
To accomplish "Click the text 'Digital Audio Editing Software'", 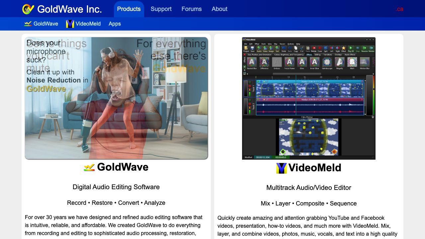I will (x=116, y=187).
